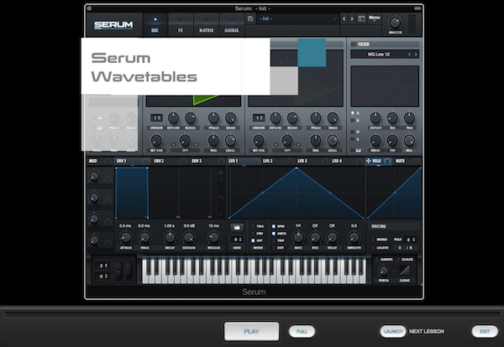Click the envelope lock icon
Image resolution: width=504 pixels, height=347 pixels.
click(x=220, y=172)
